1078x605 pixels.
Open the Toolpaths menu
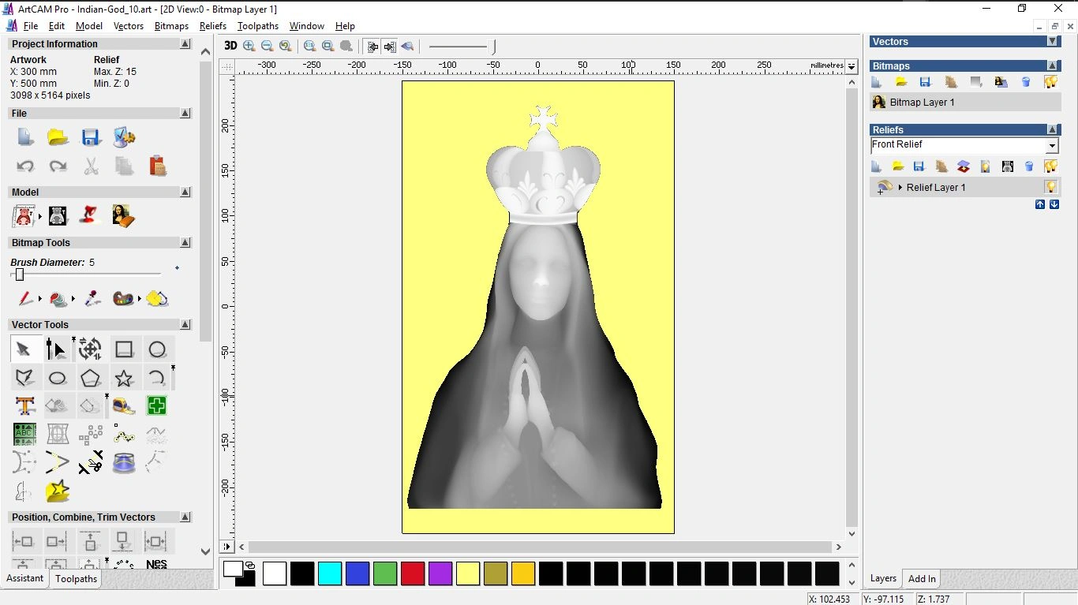(258, 26)
